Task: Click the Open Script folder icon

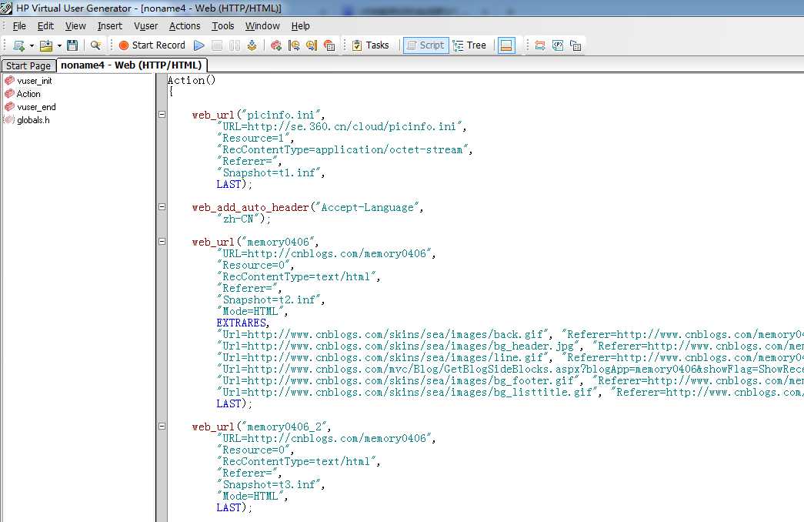Action: coord(46,45)
